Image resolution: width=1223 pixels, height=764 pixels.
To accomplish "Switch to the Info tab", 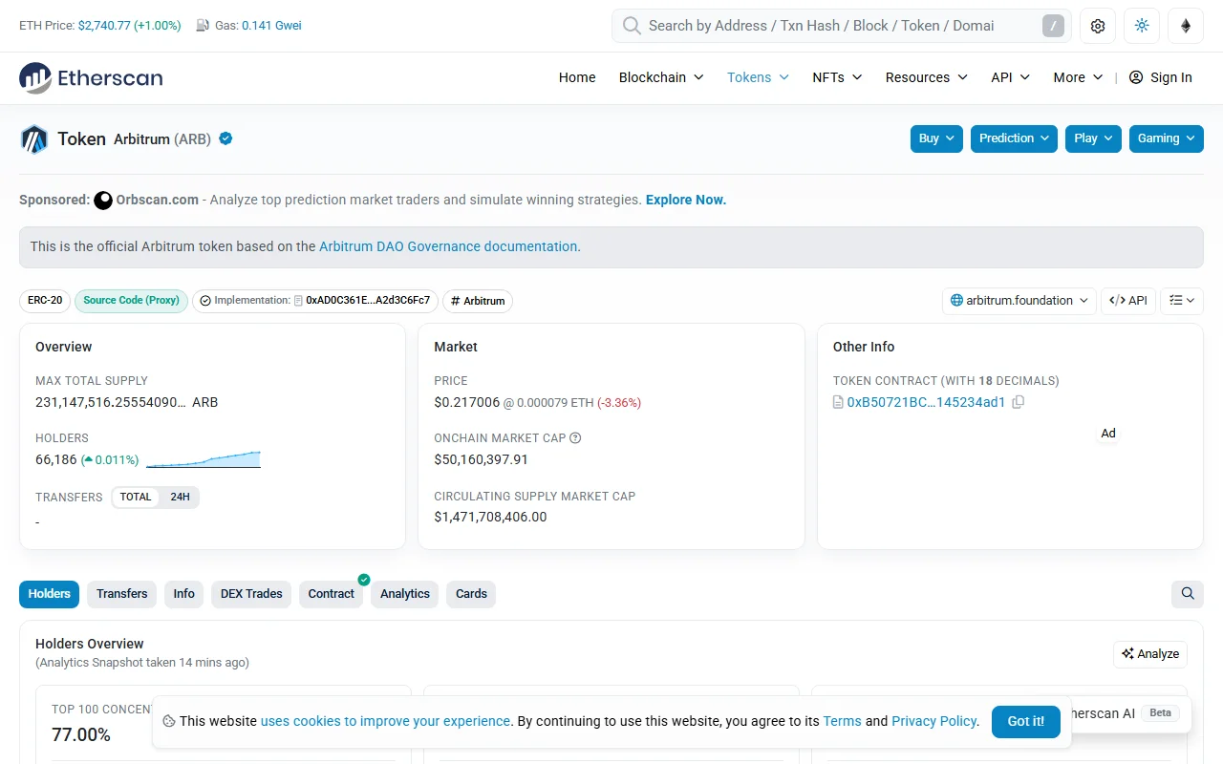I will point(184,594).
